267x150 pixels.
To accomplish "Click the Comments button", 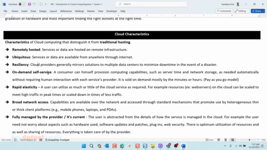I will [x=224, y=11].
